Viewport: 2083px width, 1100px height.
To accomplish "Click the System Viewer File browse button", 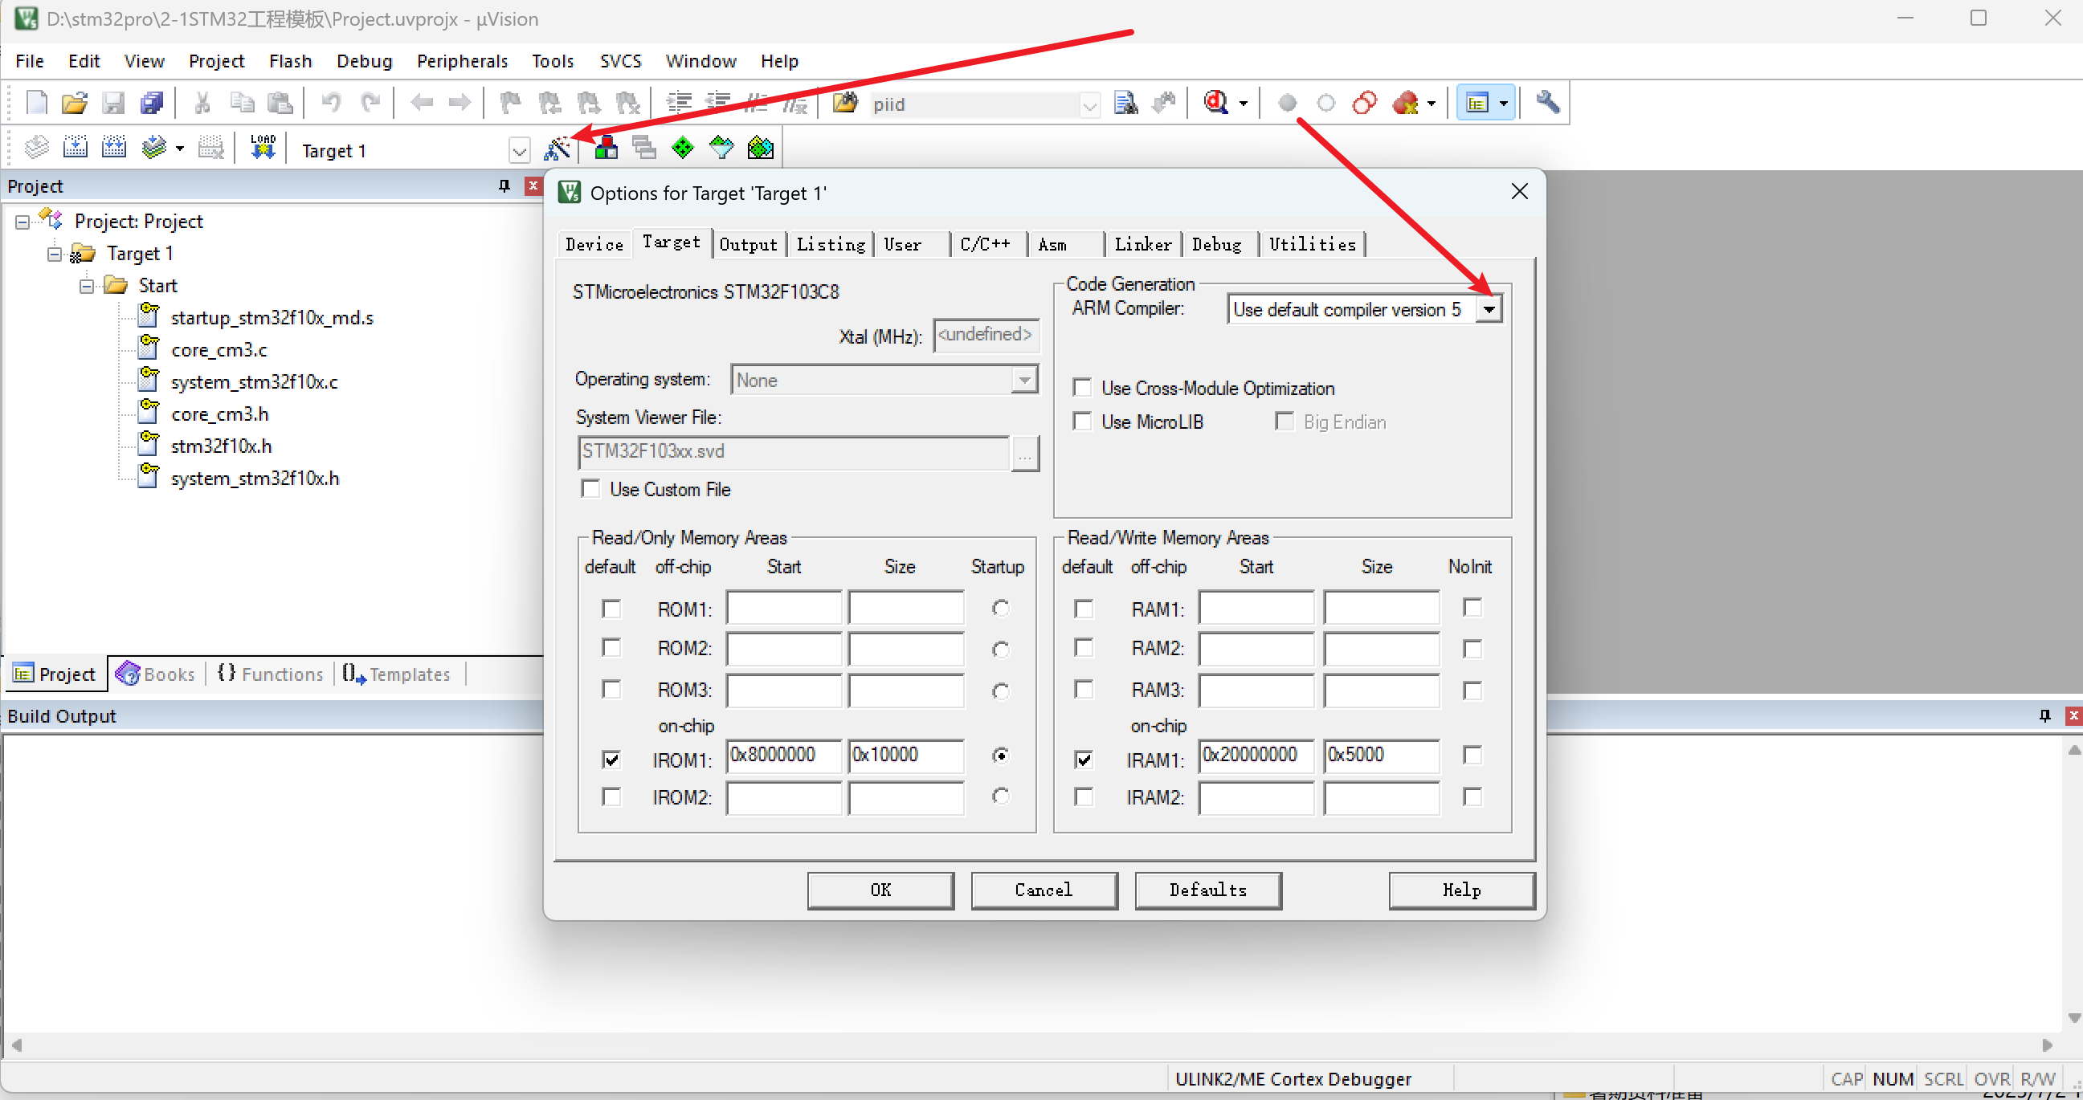I will [x=1025, y=454].
